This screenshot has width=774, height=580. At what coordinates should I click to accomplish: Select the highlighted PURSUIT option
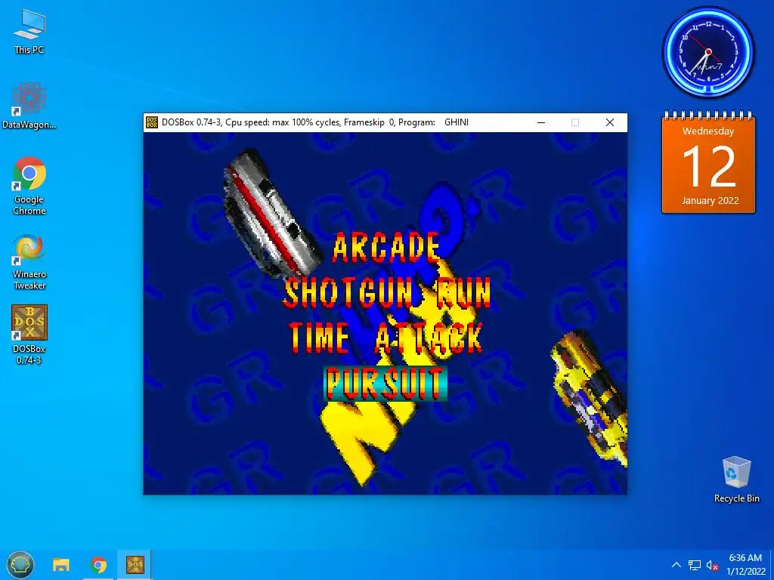tap(385, 383)
